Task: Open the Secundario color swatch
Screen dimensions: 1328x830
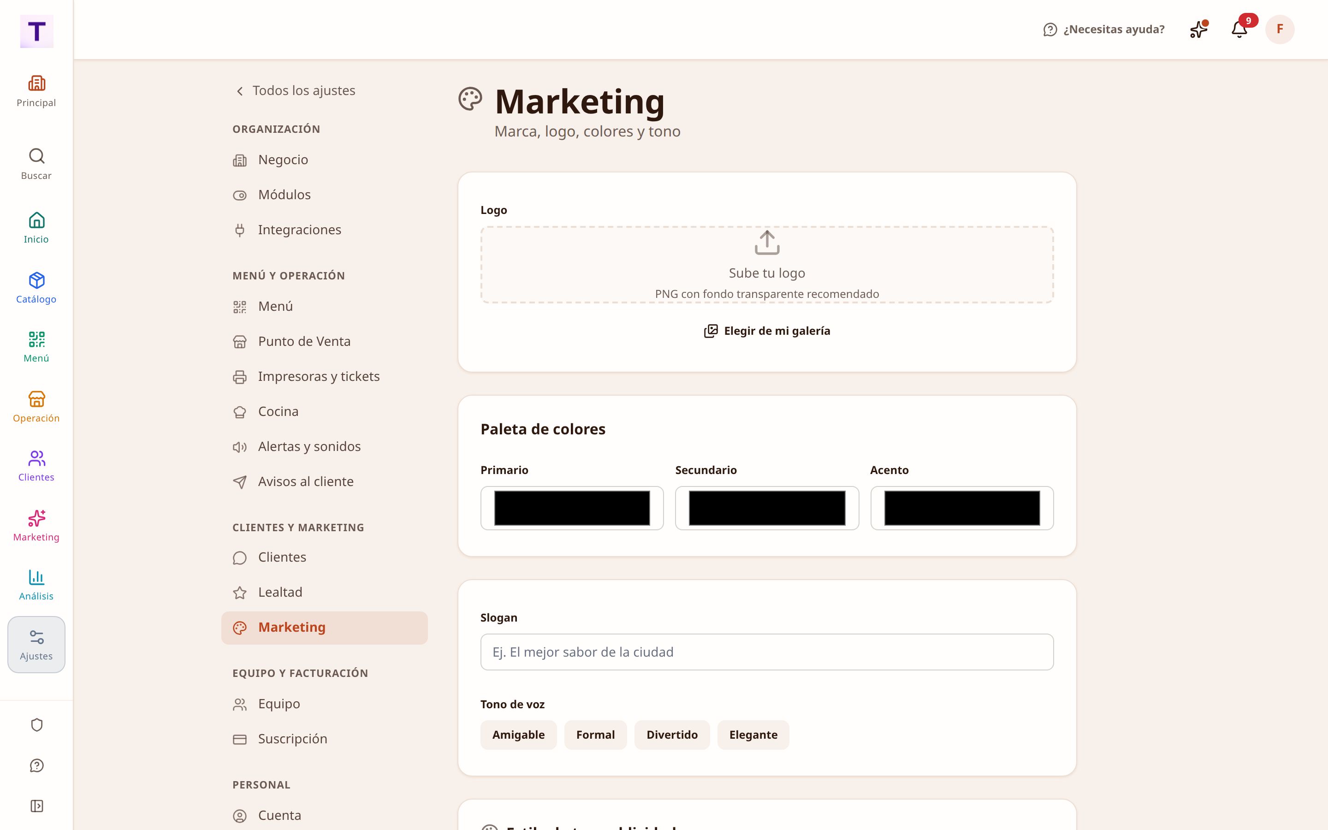Action: point(767,508)
